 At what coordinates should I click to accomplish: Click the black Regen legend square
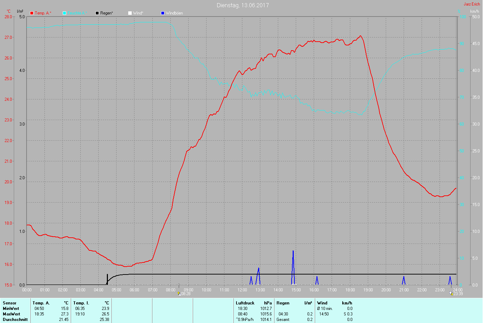(97, 13)
